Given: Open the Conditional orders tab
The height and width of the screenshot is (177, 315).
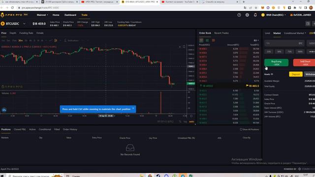Looking at the screenshot, I should tap(45, 129).
